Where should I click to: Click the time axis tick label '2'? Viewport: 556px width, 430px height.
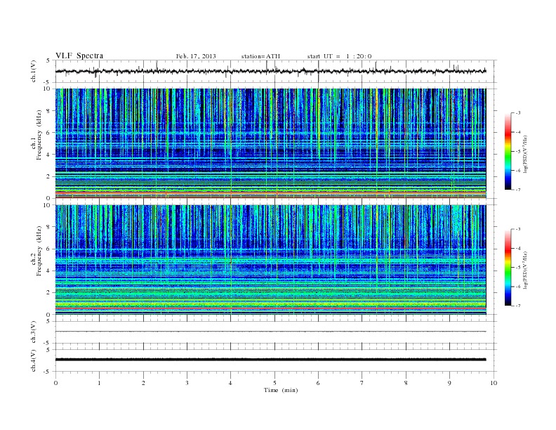[143, 383]
